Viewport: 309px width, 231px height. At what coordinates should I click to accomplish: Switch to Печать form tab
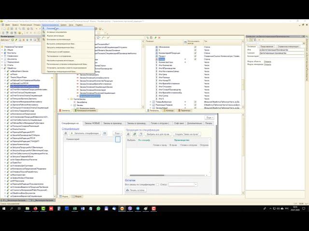tap(209, 123)
